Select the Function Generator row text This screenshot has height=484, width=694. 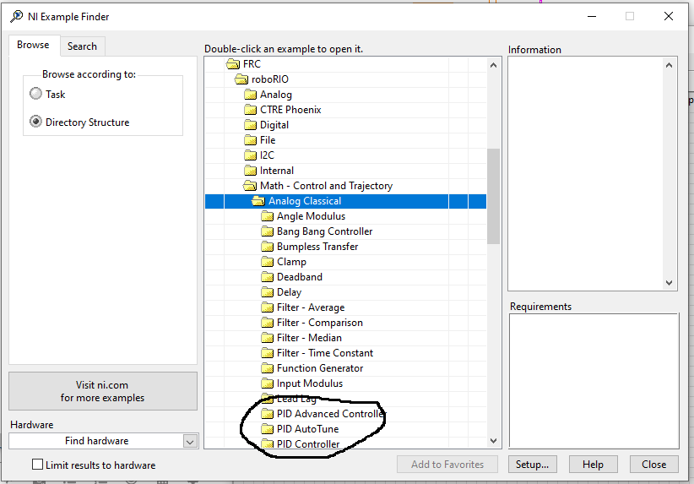[320, 368]
